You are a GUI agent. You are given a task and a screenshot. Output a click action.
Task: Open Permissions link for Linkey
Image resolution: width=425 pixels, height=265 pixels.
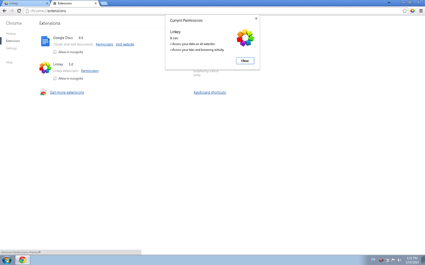[x=90, y=71]
